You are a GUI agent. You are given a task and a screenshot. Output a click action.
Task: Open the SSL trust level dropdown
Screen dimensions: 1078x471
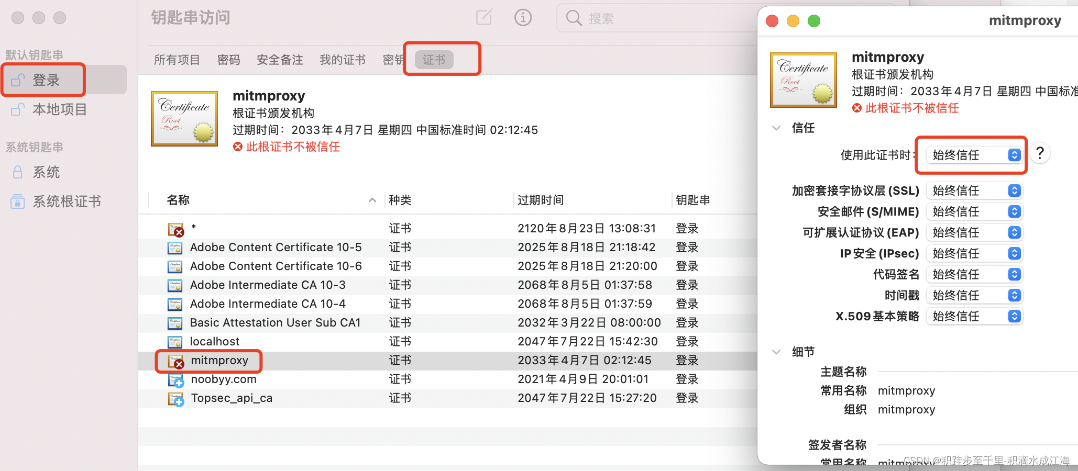[x=974, y=190]
